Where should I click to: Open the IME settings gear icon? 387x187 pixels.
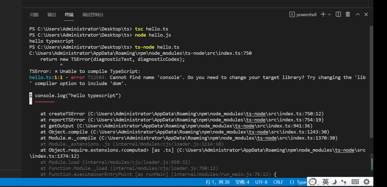[x=367, y=181]
